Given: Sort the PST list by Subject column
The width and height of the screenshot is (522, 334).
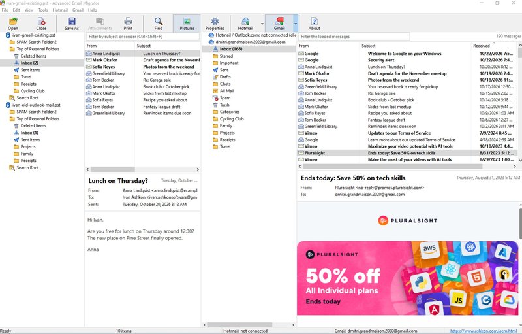Looking at the screenshot, I should (168, 46).
